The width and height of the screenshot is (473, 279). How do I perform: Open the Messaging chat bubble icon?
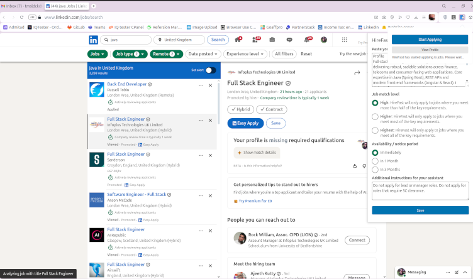pos(290,40)
